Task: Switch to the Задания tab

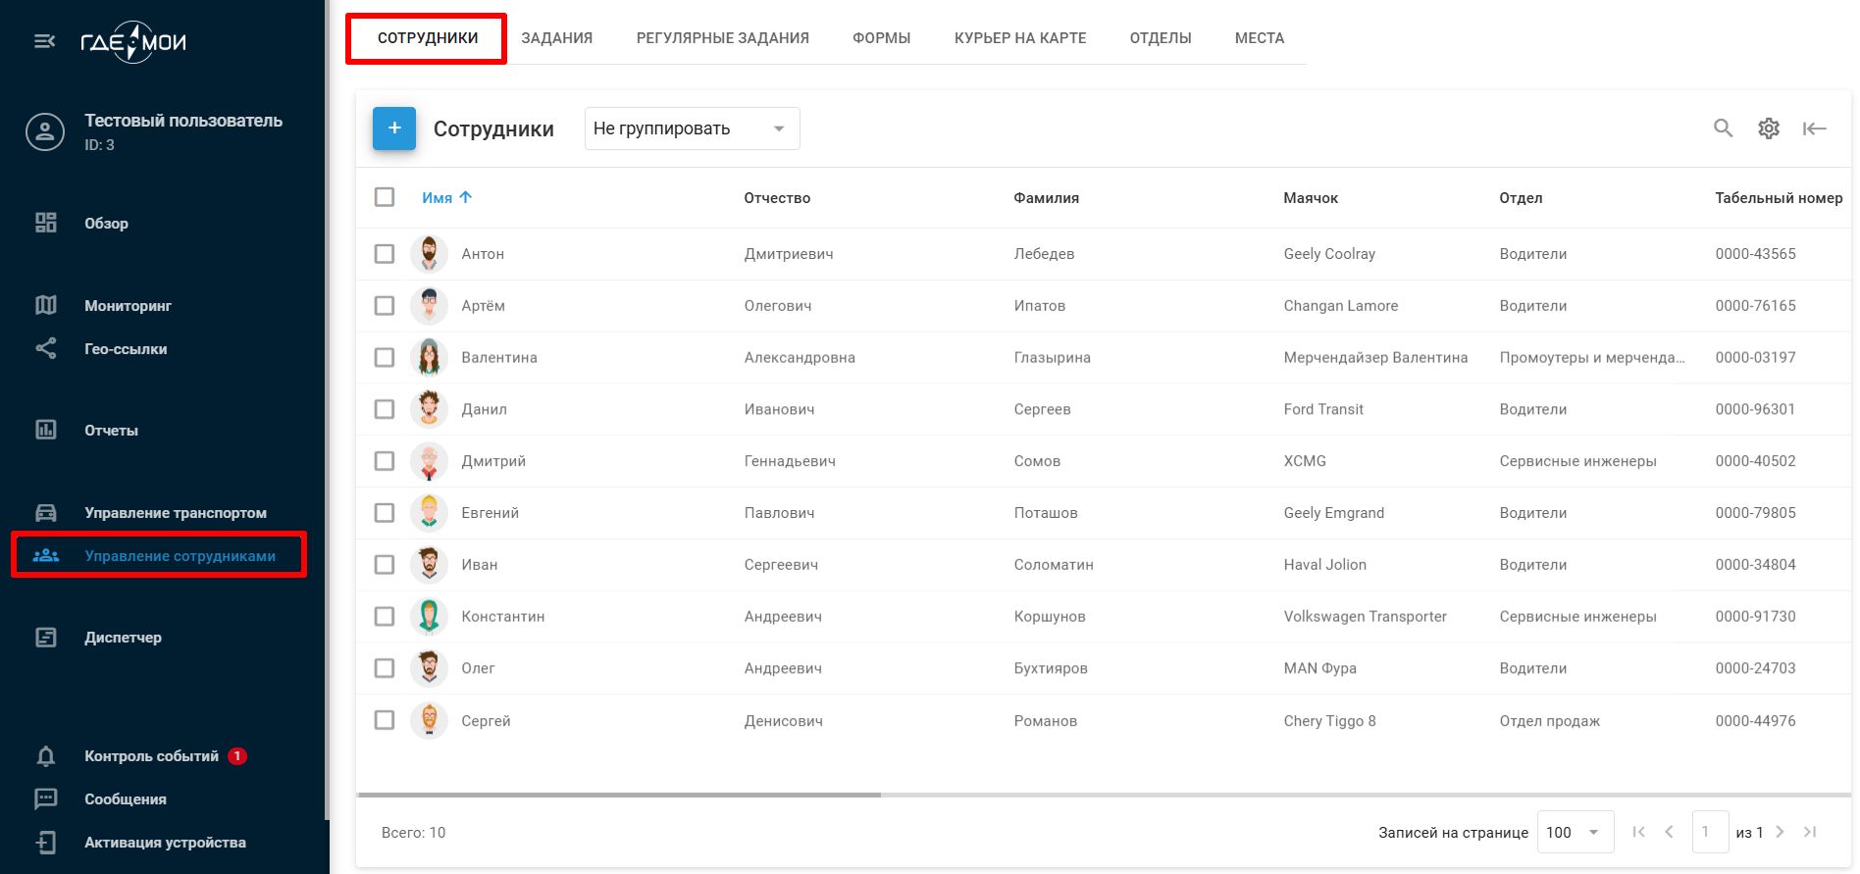Action: 556,38
